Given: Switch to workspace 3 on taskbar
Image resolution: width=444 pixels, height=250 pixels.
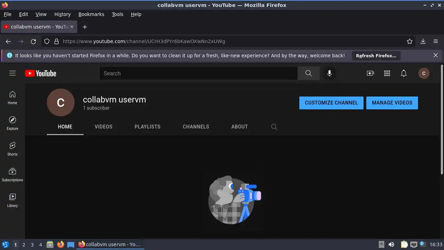Looking at the screenshot, I should (x=32, y=245).
